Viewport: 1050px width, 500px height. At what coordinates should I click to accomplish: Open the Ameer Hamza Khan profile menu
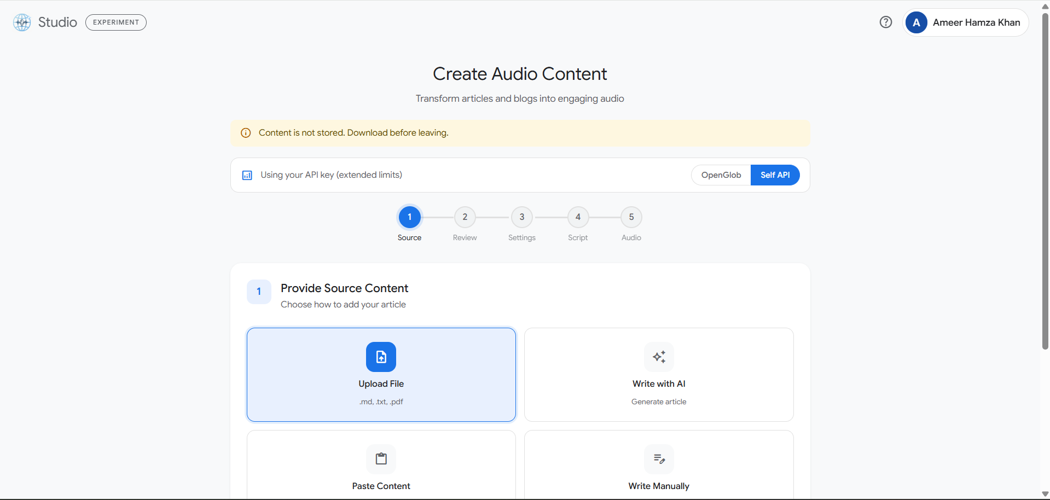[977, 22]
